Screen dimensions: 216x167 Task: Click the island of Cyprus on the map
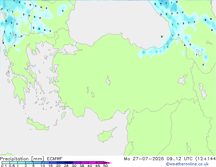(x=106, y=135)
